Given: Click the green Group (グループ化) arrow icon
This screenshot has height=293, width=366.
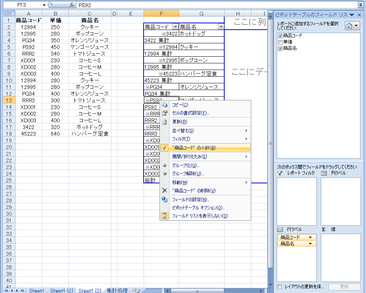Looking at the screenshot, I should pyautogui.click(x=165, y=166).
